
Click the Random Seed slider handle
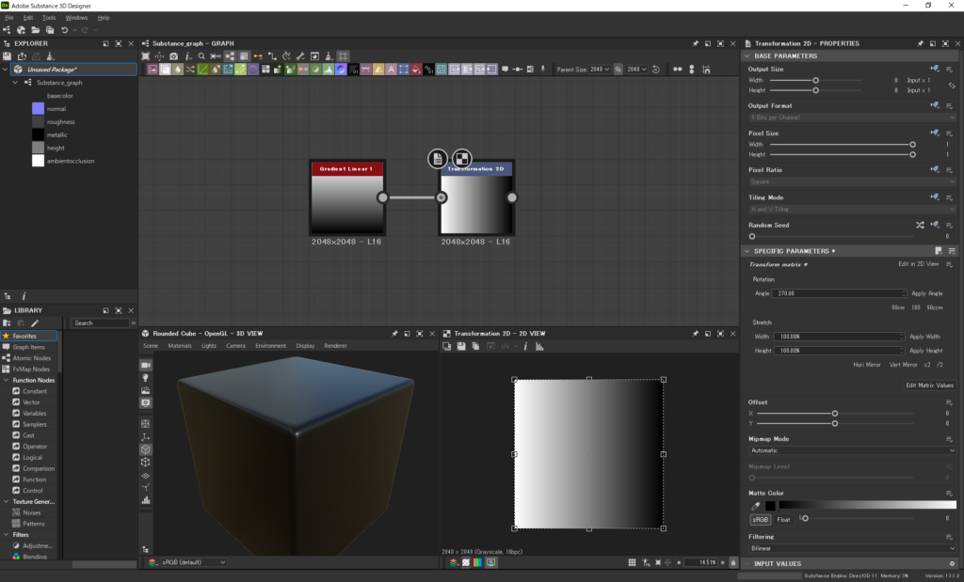752,236
